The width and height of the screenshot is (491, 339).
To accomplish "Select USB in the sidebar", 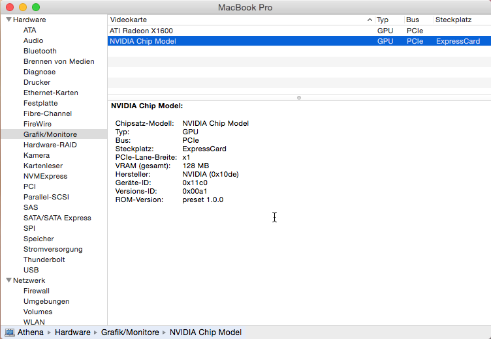I will point(31,270).
